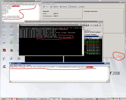Click the green sync checkmark status icon
The width and height of the screenshot is (126, 100).
click(x=122, y=56)
